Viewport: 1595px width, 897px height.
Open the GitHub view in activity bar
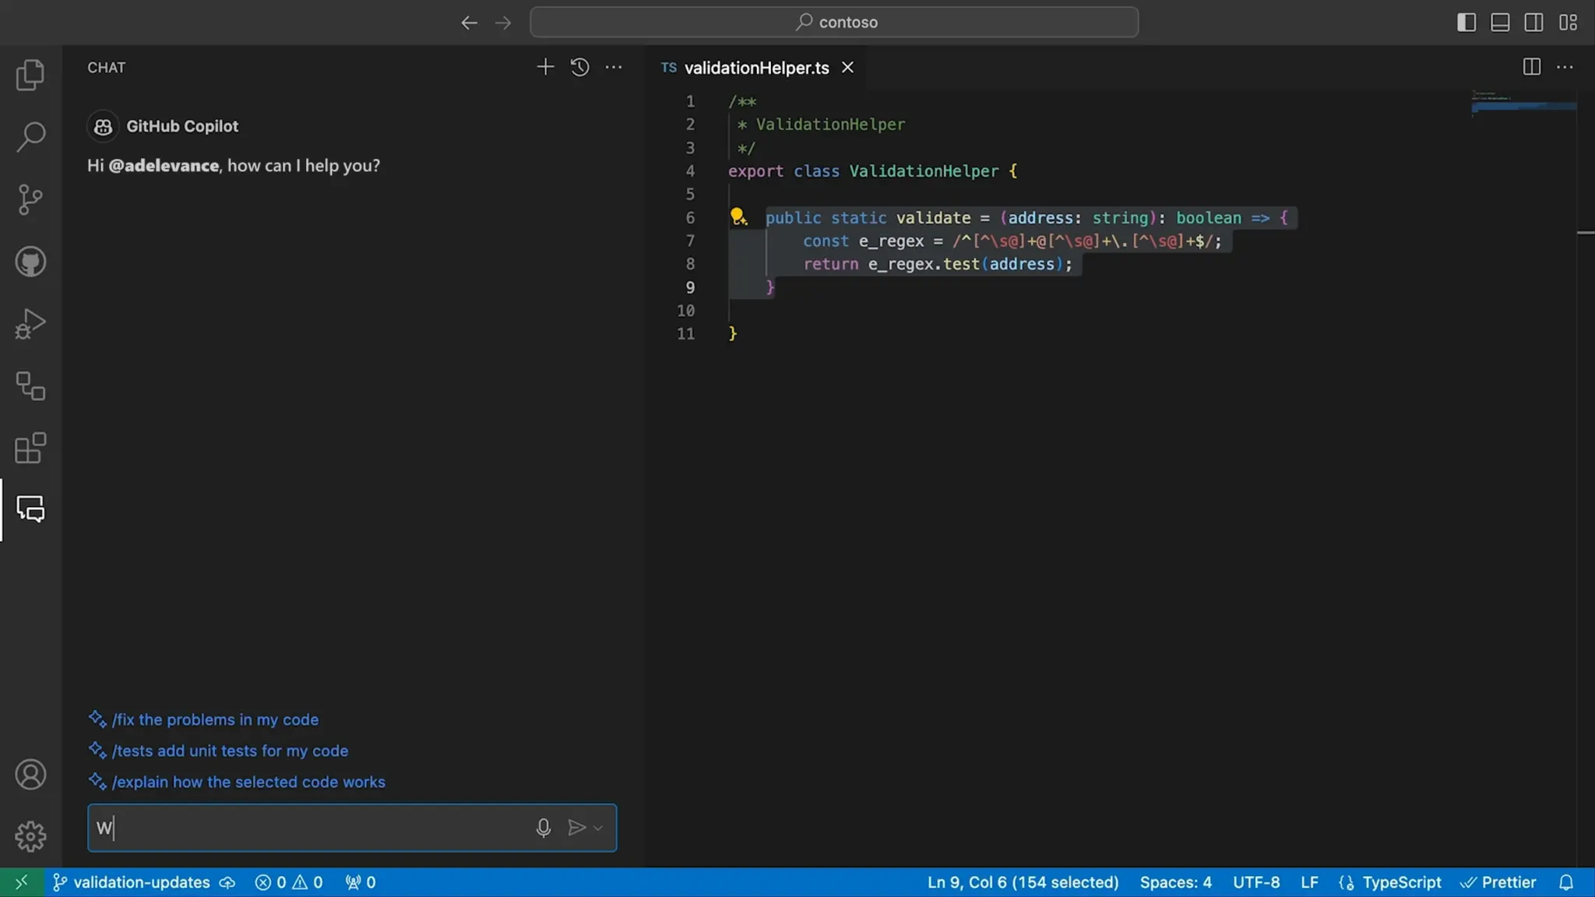(x=30, y=262)
